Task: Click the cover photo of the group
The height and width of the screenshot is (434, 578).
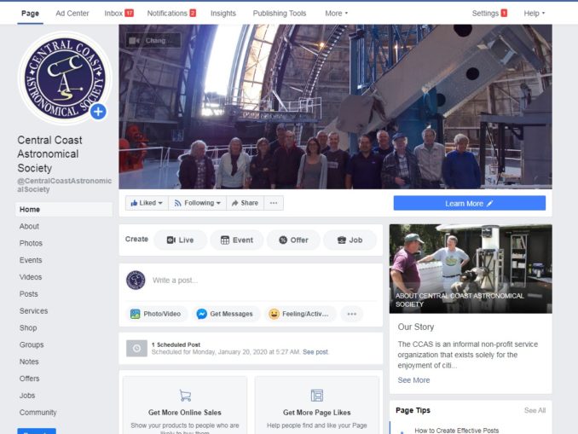Action: pos(335,107)
